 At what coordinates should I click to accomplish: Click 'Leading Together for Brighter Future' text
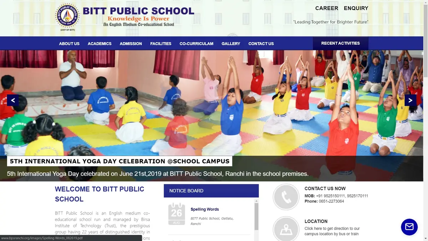pyautogui.click(x=331, y=22)
